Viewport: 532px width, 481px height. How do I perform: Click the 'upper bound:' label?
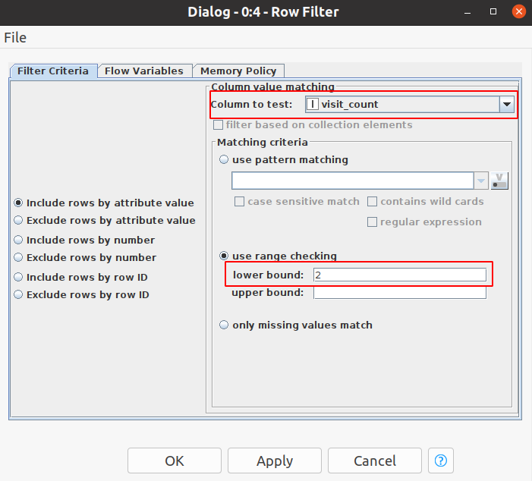267,292
